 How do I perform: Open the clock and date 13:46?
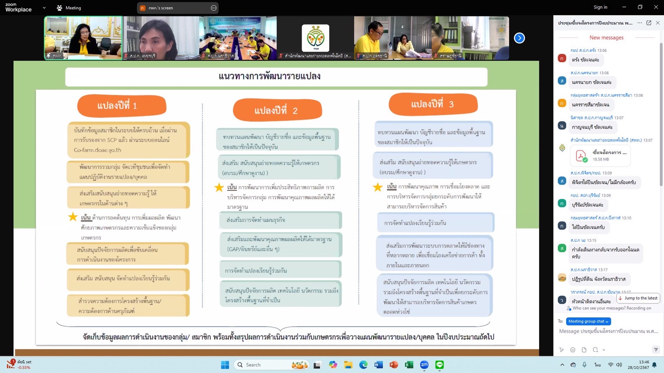click(638, 365)
